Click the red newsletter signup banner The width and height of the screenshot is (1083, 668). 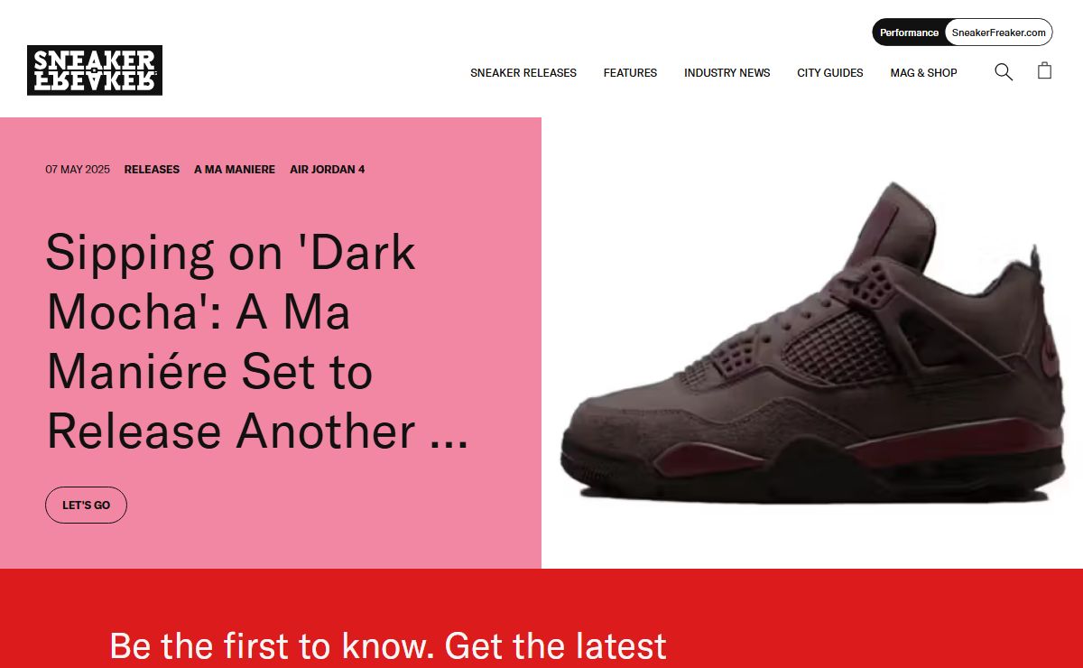pyautogui.click(x=541, y=618)
